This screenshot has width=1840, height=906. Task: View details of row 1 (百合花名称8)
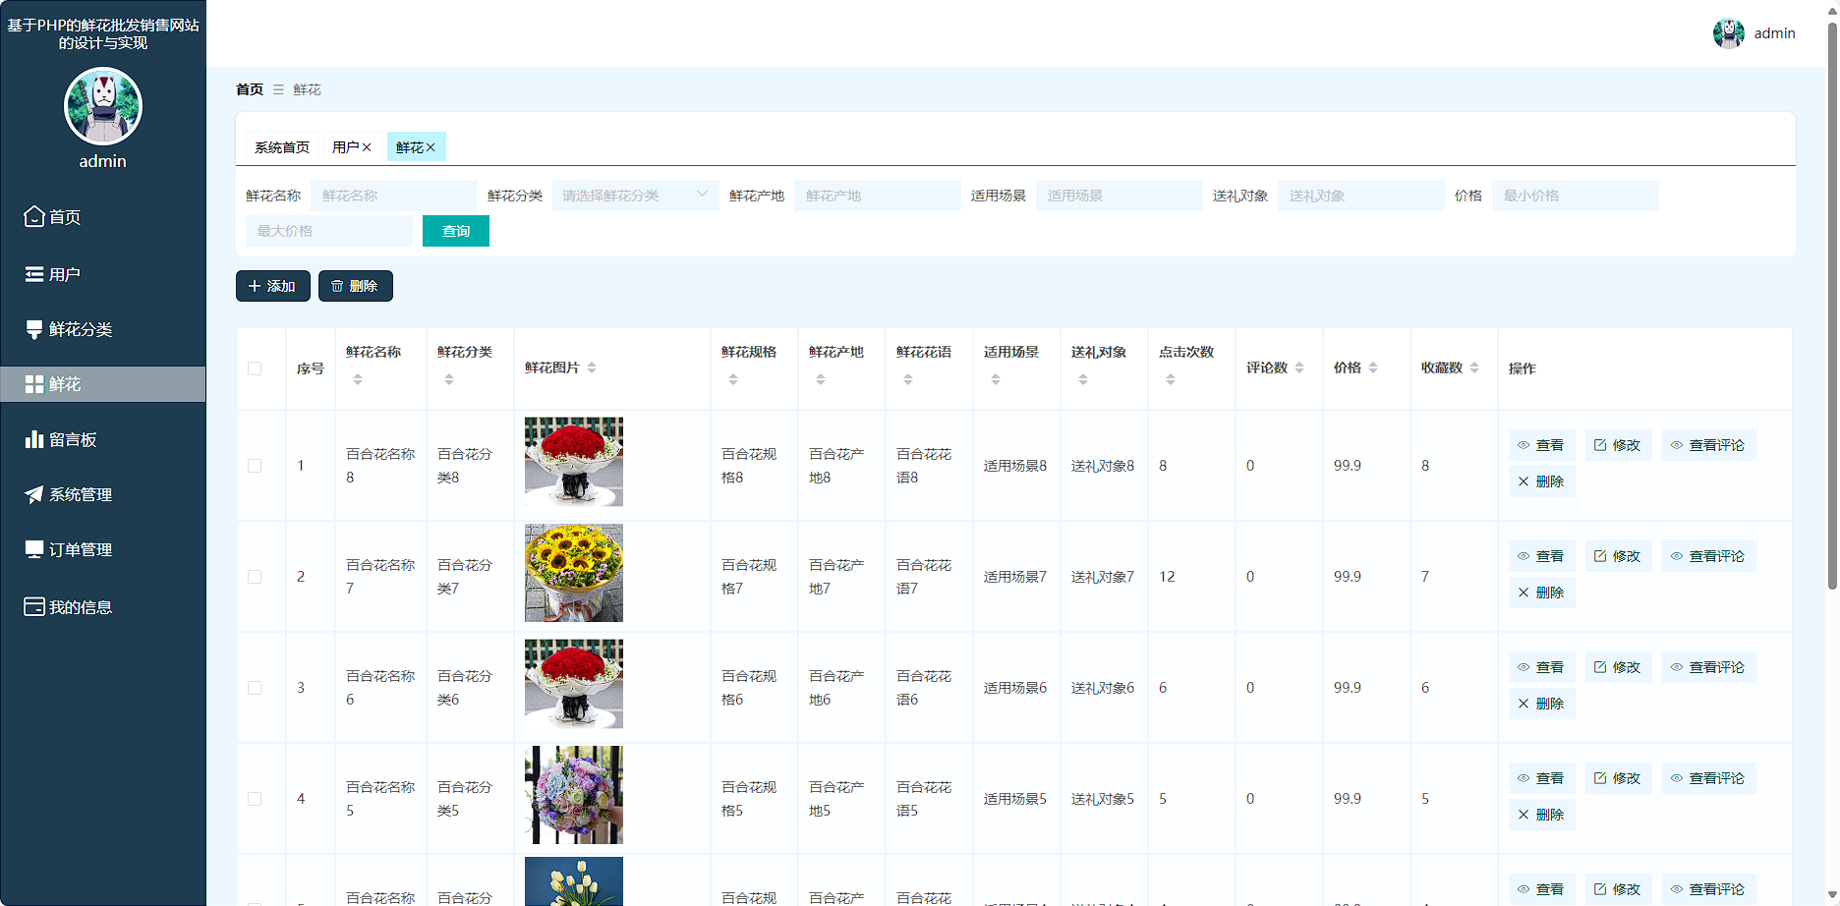(1541, 445)
